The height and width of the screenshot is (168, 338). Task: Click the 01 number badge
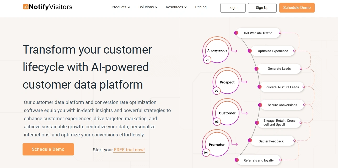coord(207,60)
